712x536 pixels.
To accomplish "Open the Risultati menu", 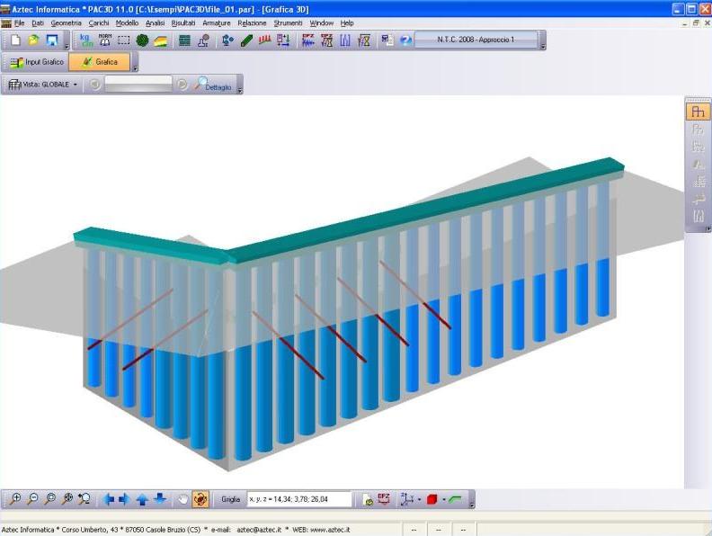I will pos(183,22).
